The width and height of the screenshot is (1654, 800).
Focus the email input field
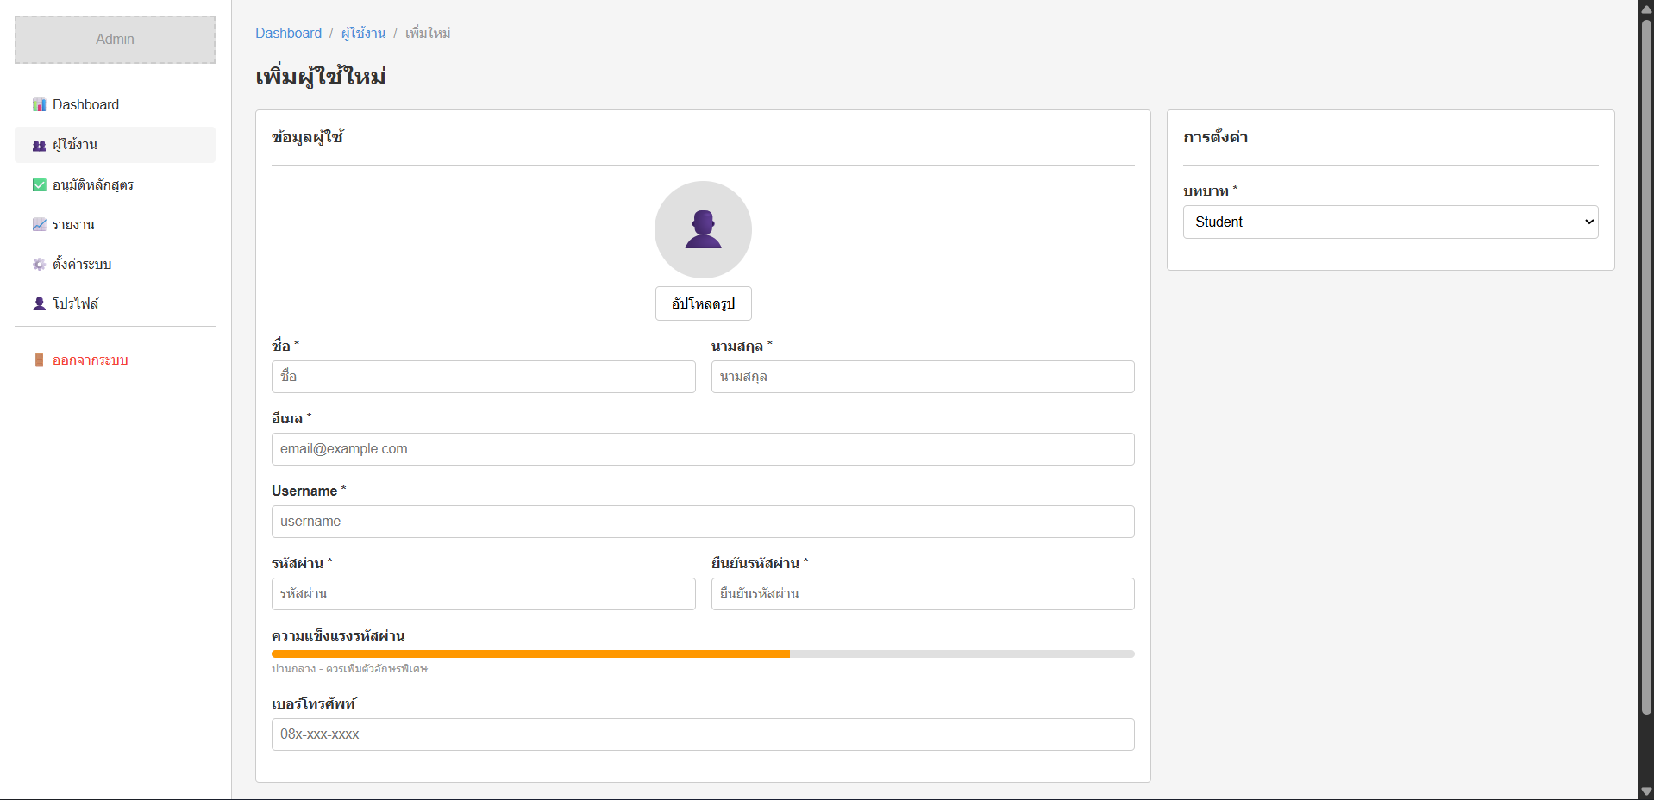tap(702, 449)
